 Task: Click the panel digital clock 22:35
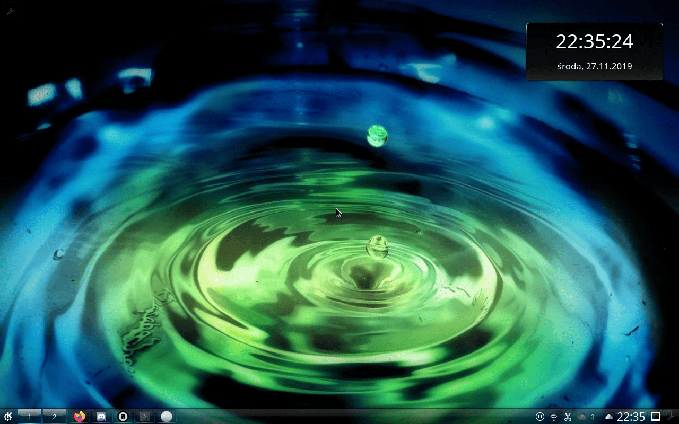[x=631, y=417]
